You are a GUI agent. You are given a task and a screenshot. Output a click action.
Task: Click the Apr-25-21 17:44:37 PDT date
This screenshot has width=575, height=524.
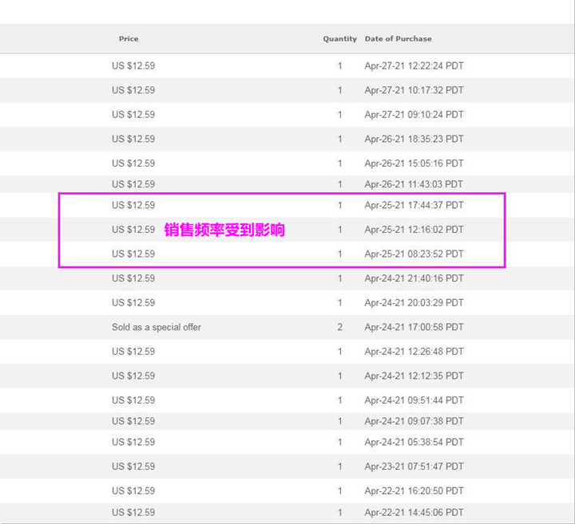414,206
